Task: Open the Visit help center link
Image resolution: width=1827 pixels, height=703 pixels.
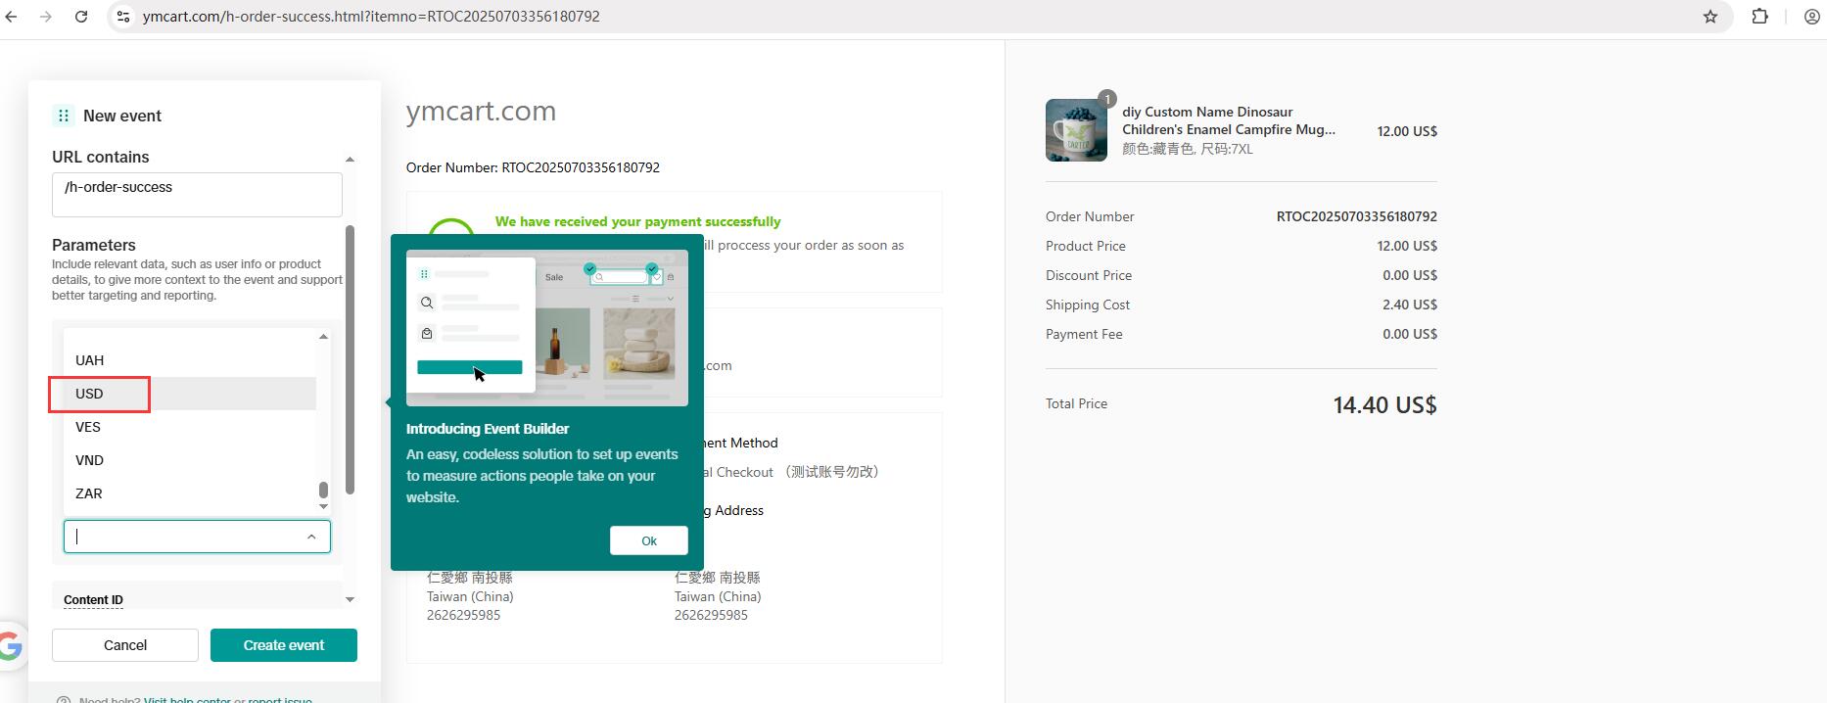Action: click(x=187, y=699)
